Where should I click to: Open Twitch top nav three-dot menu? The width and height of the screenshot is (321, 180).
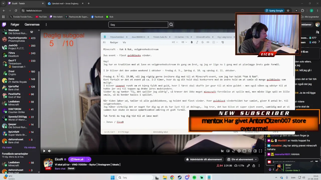click(46, 24)
